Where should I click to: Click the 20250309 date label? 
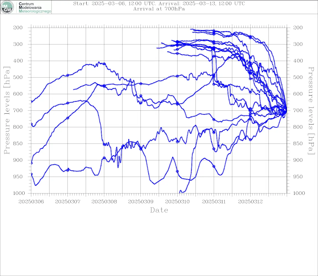140,202
